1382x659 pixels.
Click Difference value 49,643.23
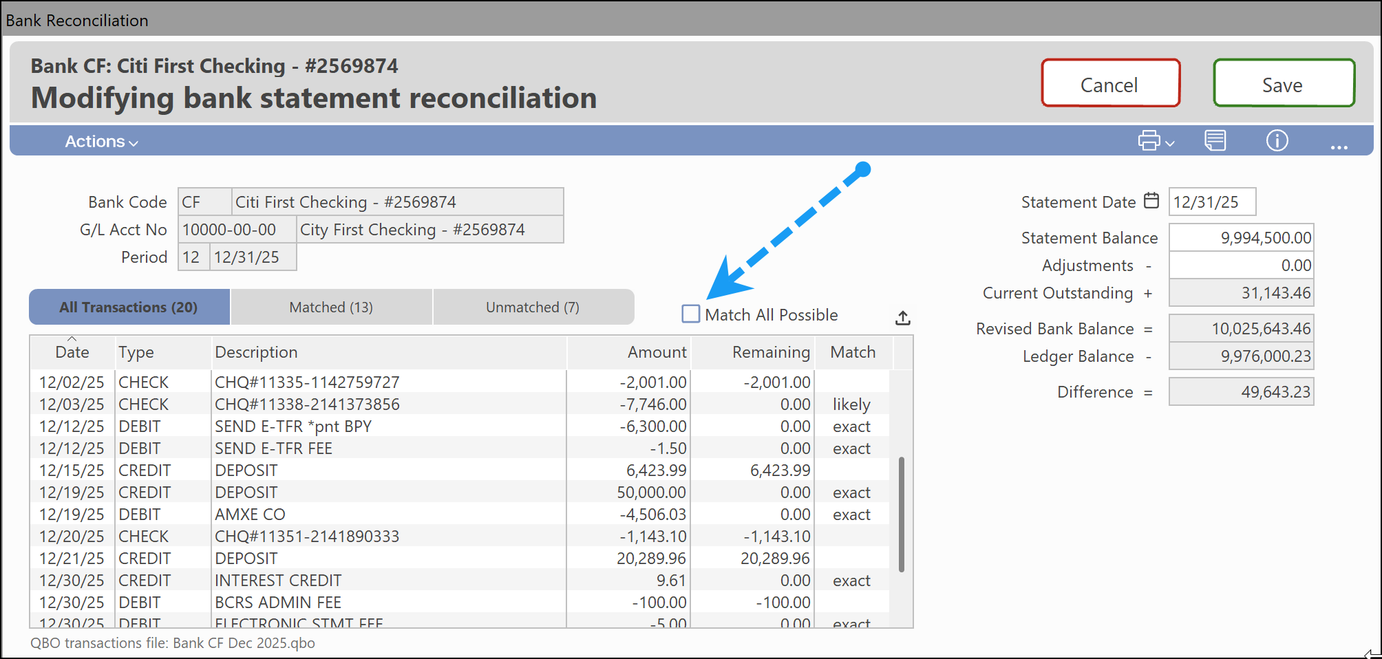pyautogui.click(x=1242, y=391)
